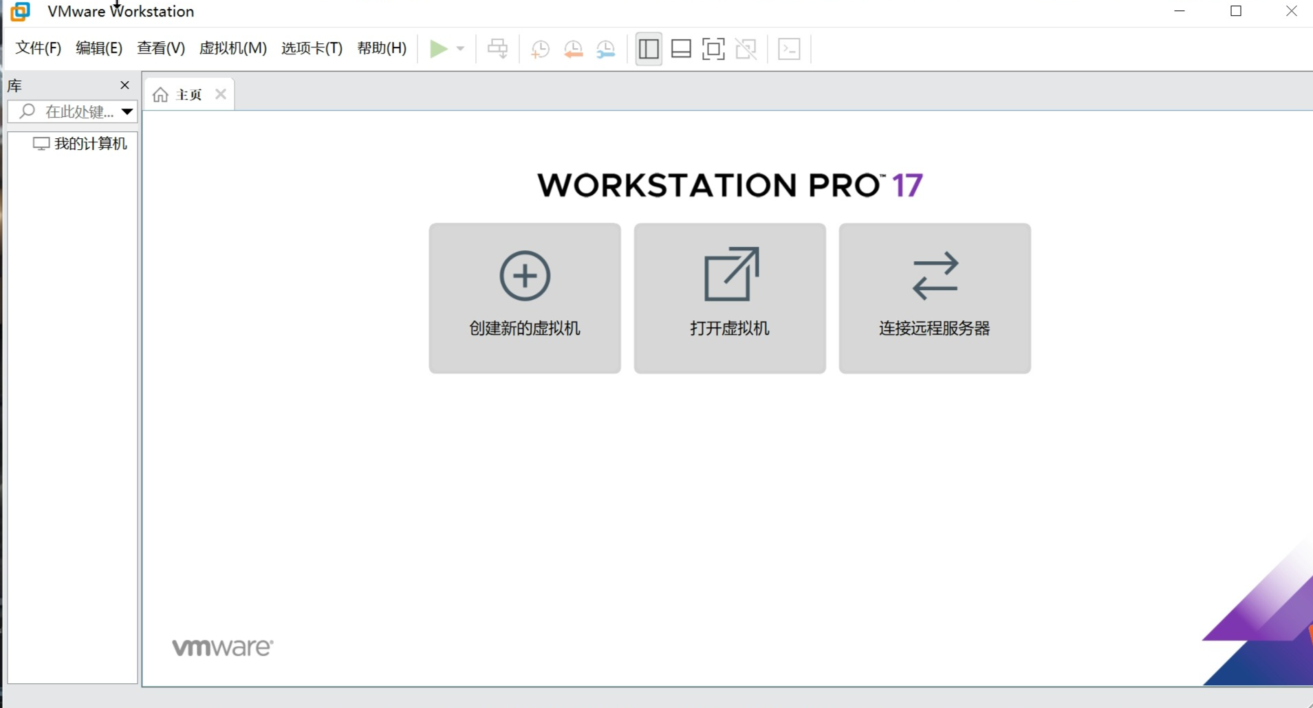Expand the library search filter dropdown
The width and height of the screenshot is (1313, 708).
point(127,111)
